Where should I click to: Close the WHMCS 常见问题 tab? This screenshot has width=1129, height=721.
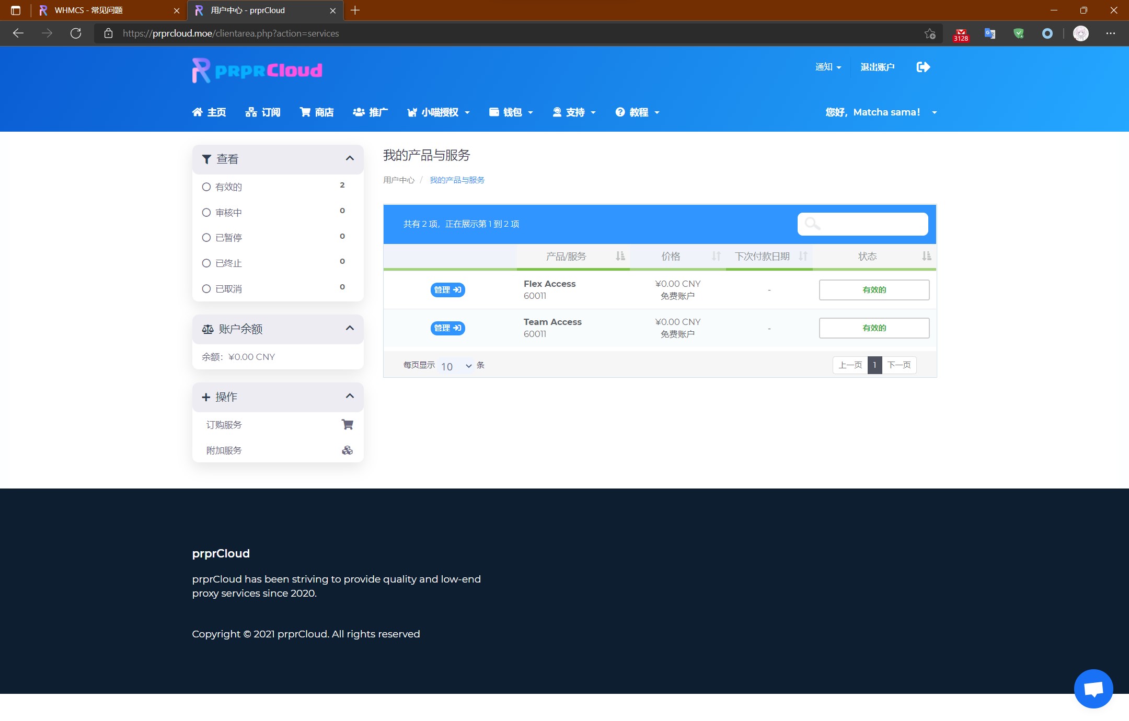pos(177,10)
